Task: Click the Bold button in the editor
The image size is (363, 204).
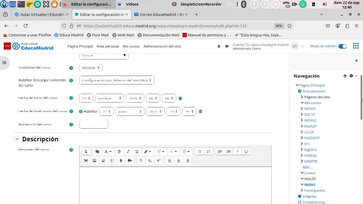Action: (119, 151)
